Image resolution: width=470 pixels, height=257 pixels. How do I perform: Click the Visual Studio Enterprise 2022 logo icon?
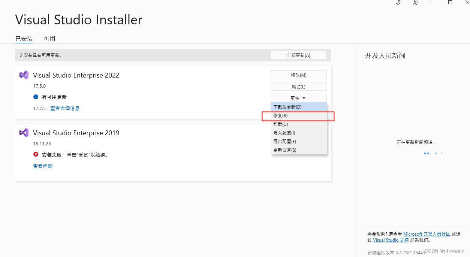pos(24,75)
